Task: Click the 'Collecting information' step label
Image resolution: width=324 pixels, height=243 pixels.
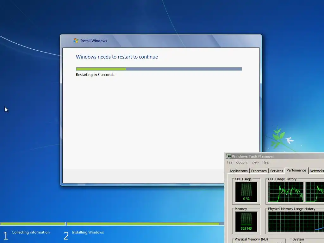Action: (x=31, y=232)
